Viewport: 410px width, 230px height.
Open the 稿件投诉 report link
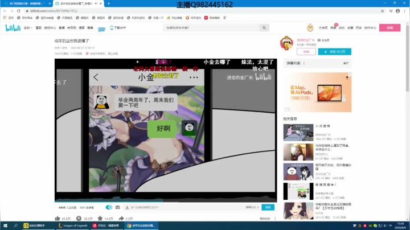click(x=265, y=219)
